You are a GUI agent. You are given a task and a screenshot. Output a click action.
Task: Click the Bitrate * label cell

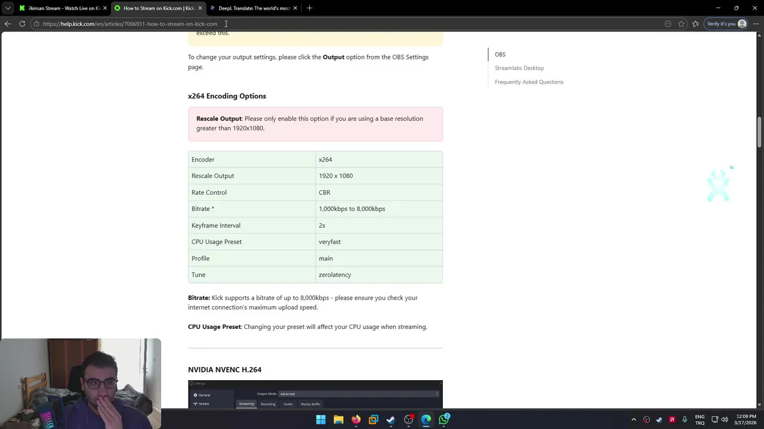click(252, 209)
